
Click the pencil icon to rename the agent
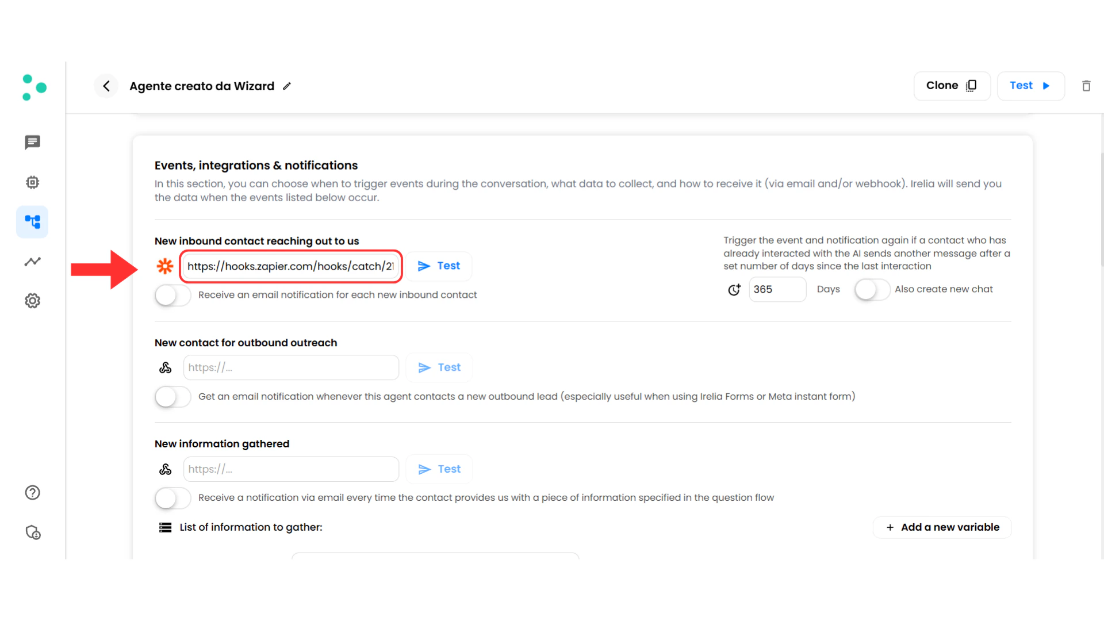287,86
